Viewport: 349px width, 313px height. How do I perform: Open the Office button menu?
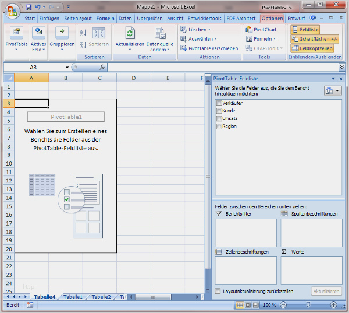[x=12, y=10]
